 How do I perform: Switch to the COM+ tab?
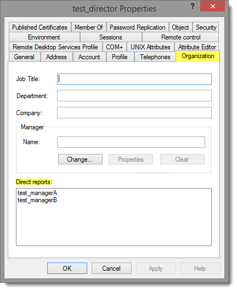[x=115, y=47]
